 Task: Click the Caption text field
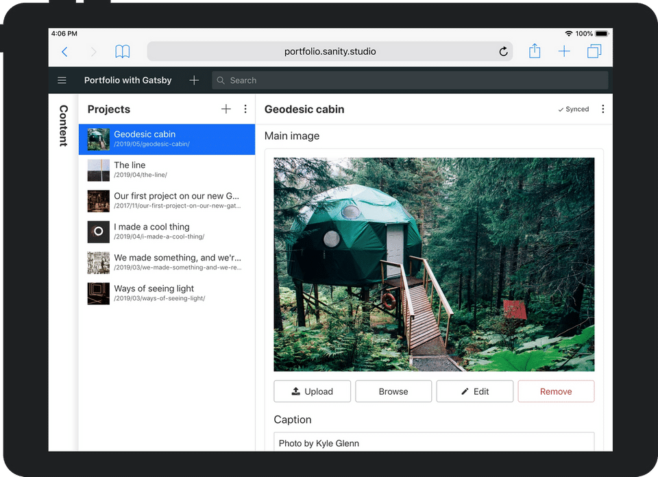434,442
